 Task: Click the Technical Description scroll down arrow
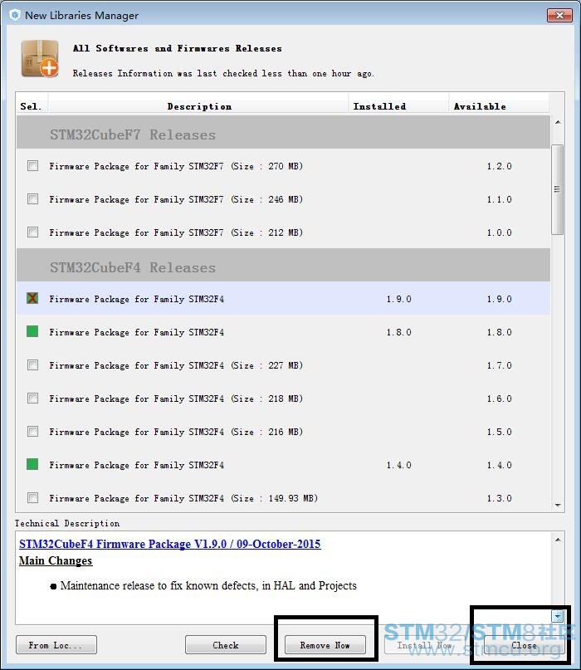(558, 616)
